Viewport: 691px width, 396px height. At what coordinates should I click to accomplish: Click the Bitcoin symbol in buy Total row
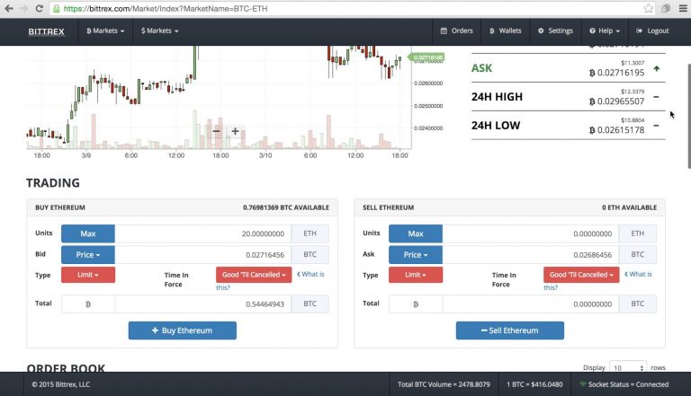tap(88, 304)
